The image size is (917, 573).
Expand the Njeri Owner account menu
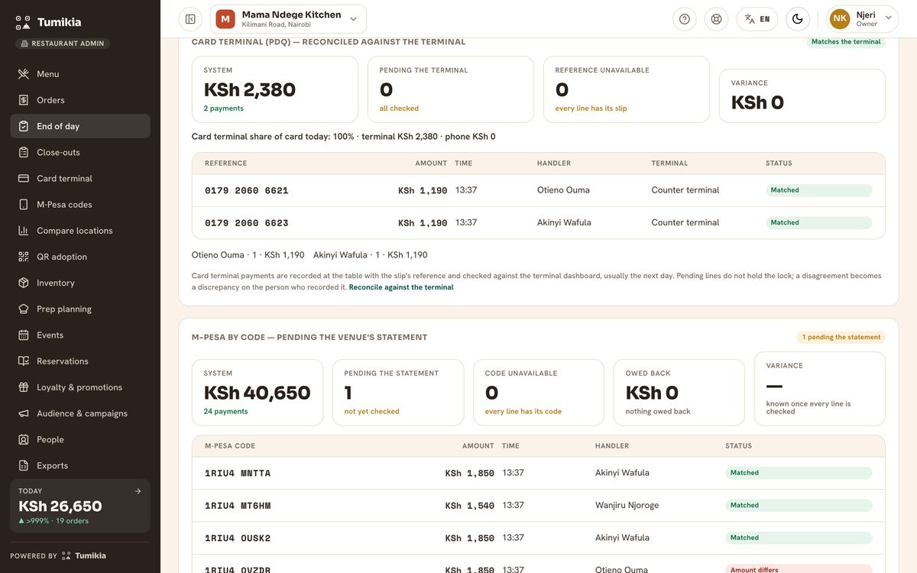(862, 19)
